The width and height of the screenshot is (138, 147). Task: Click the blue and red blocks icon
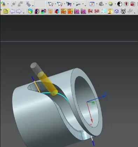37,12
